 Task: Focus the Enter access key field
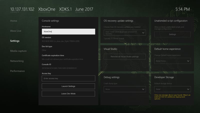(x=68, y=78)
